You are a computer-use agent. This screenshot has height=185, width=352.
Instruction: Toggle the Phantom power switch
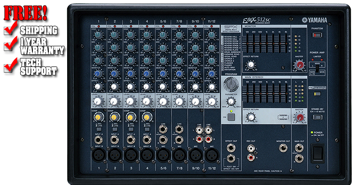pyautogui.click(x=317, y=35)
